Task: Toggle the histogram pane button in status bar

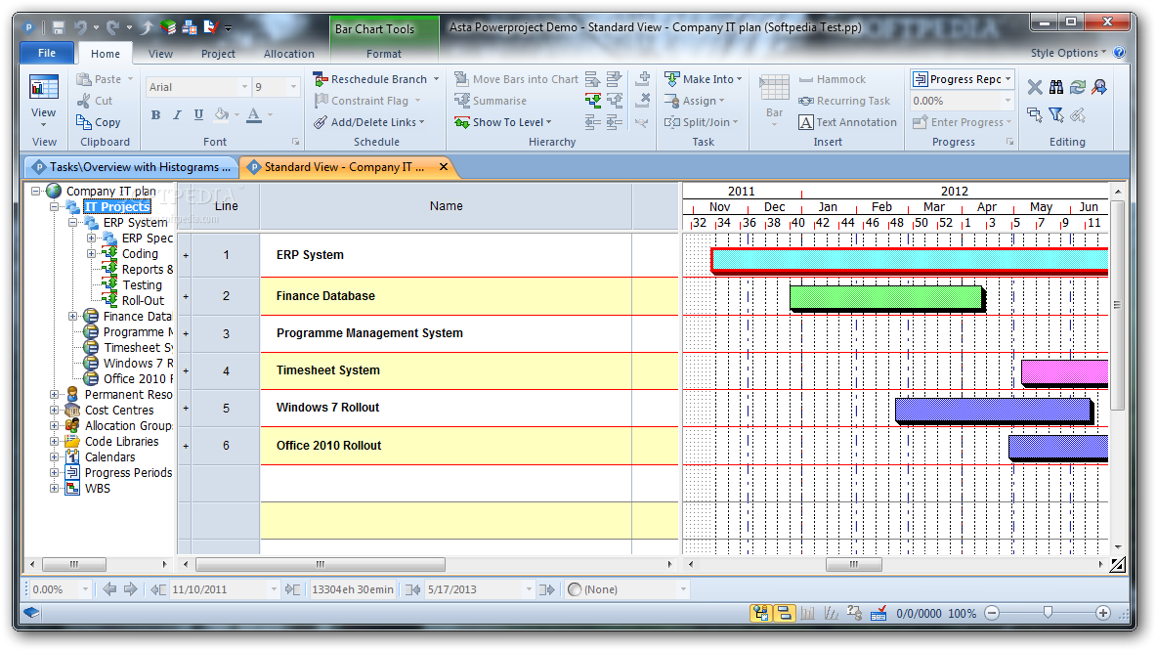Action: pyautogui.click(x=807, y=613)
